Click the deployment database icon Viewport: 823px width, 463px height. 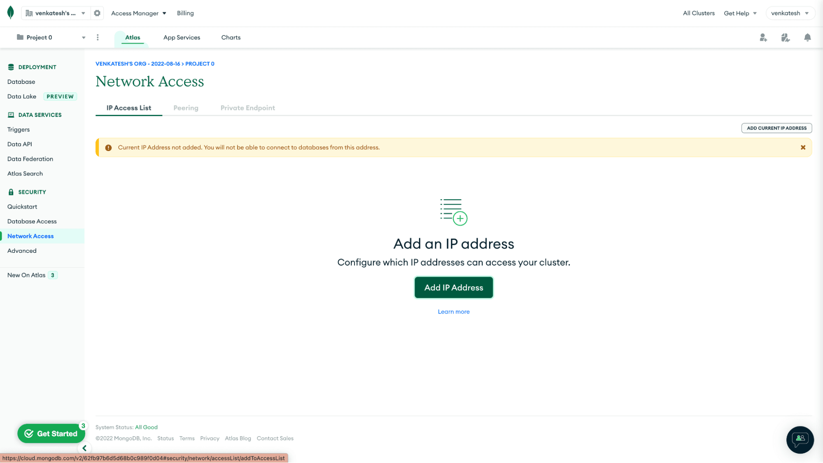[11, 67]
